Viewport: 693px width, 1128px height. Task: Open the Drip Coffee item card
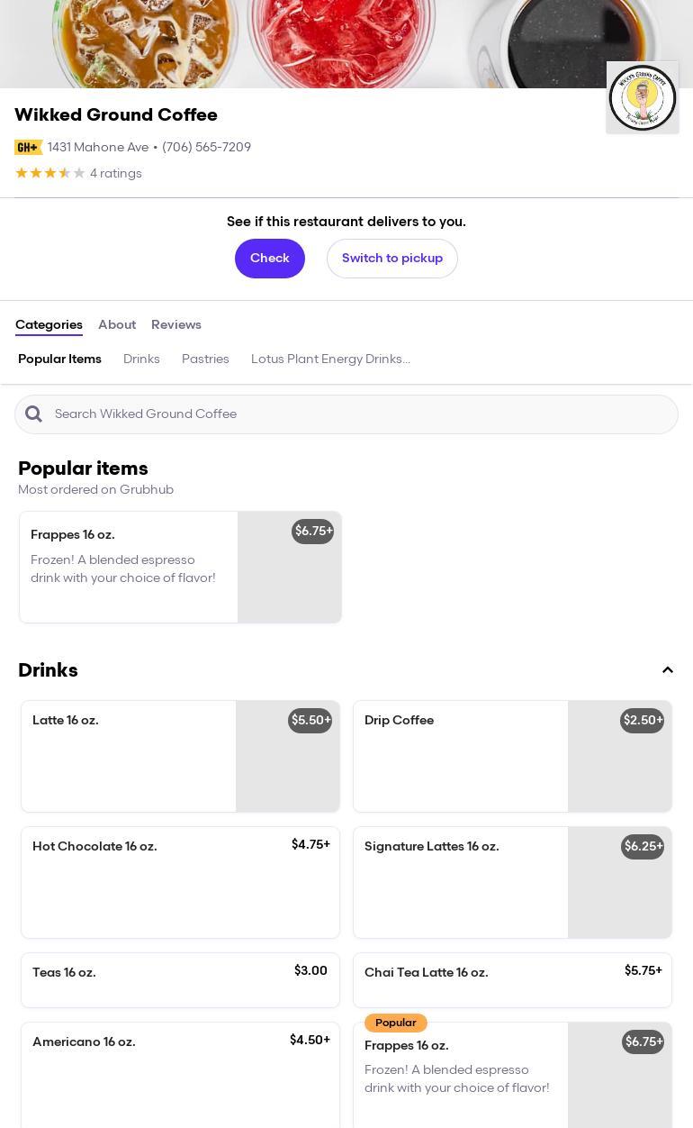point(459,756)
